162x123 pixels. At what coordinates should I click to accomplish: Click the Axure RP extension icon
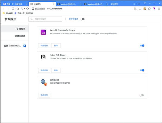(43, 32)
